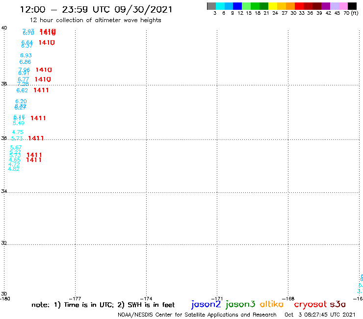
Task: Select the wave height reading 5.67
Action: click(x=16, y=147)
